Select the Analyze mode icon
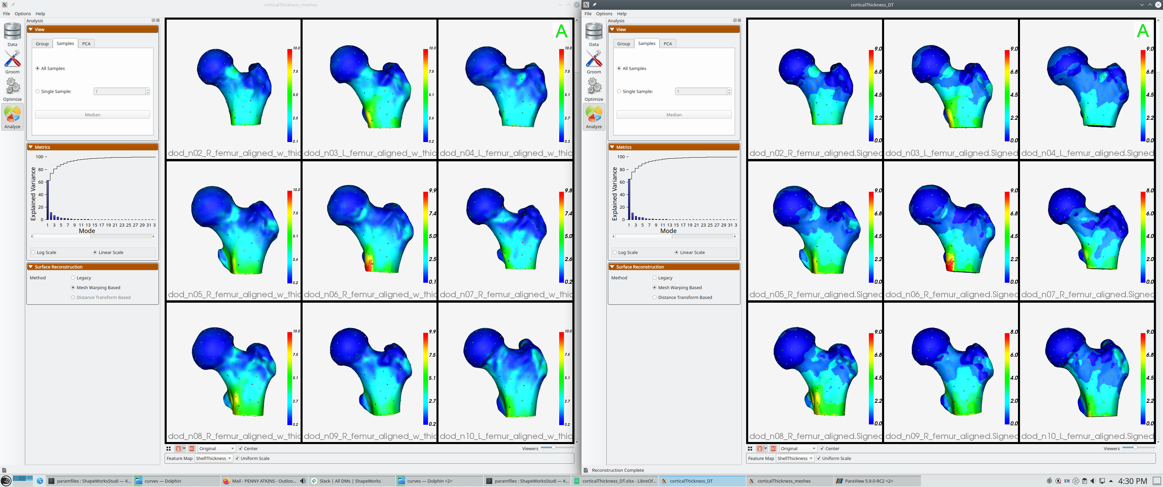The width and height of the screenshot is (1163, 487). pyautogui.click(x=12, y=117)
